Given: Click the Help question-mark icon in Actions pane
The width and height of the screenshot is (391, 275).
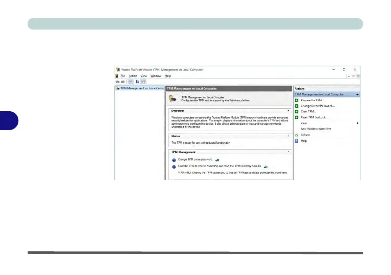Looking at the screenshot, I should point(296,141).
